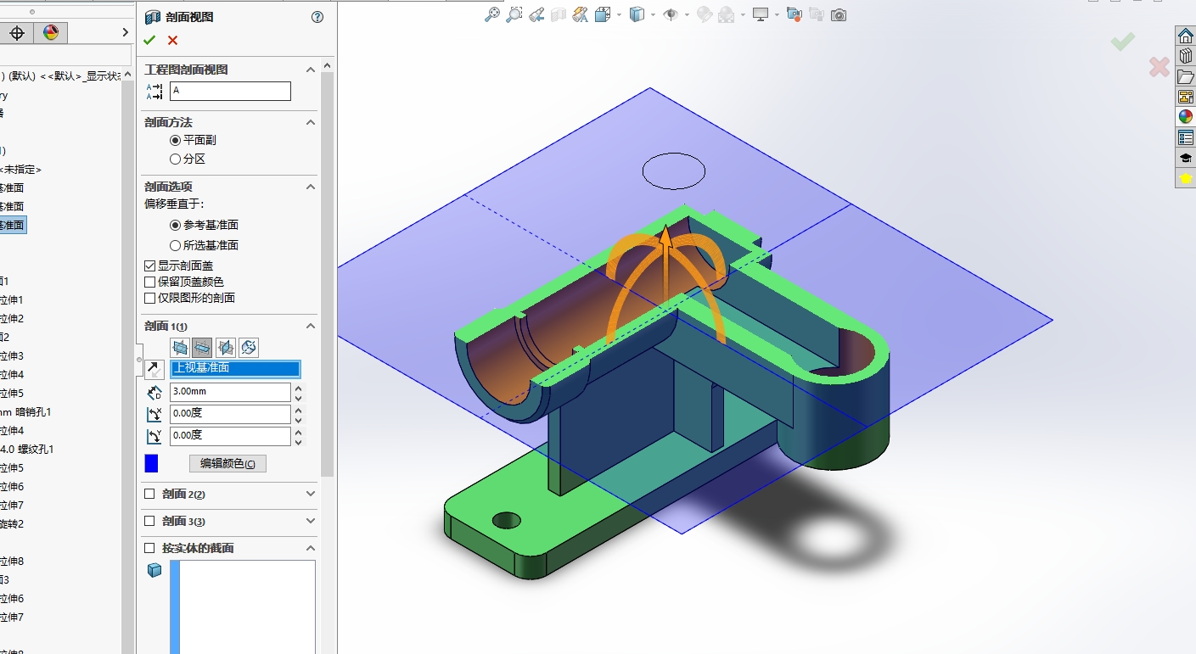Image resolution: width=1196 pixels, height=654 pixels.
Task: Increase the offset distance with the up stepper
Action: (x=298, y=388)
